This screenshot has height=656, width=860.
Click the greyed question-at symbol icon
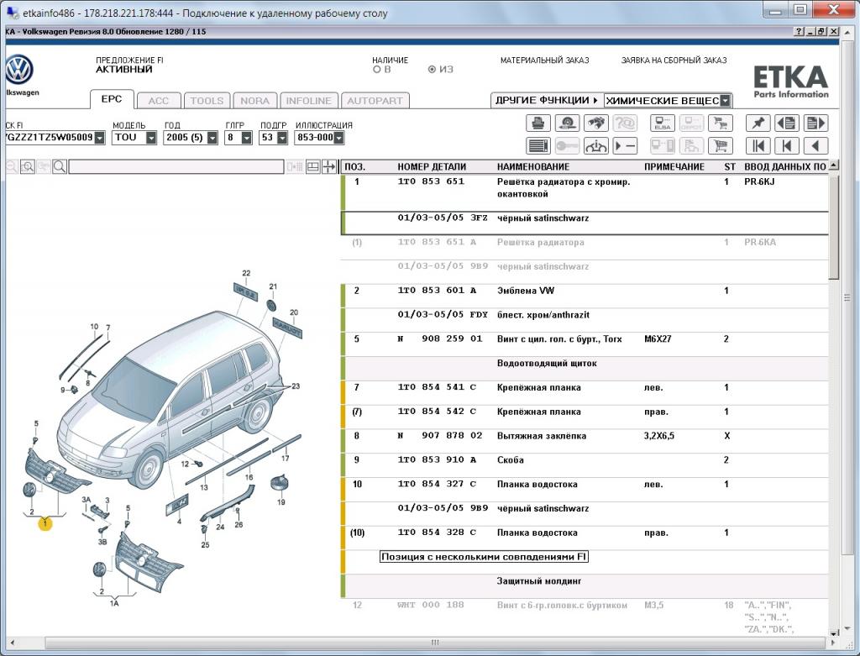point(625,123)
